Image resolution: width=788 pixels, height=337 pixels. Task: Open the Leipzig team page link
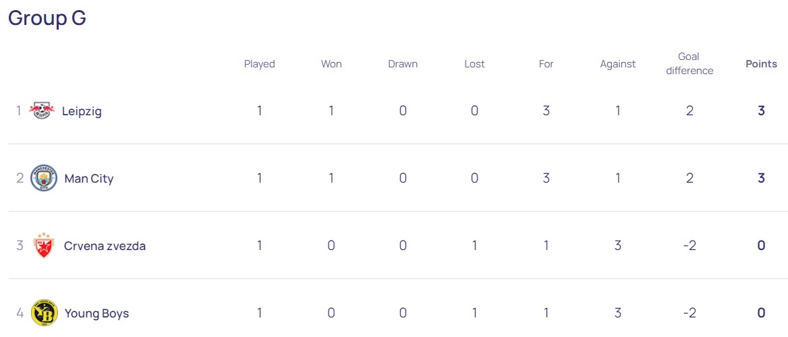coord(82,111)
